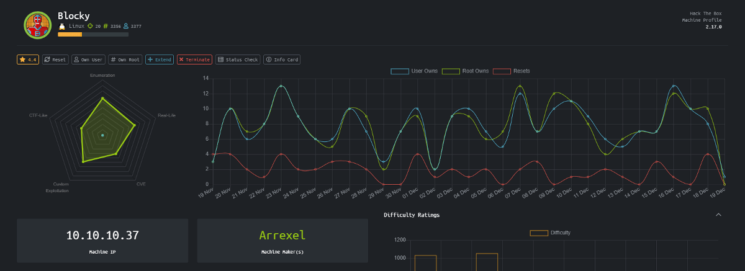Click the Real-Life label on radar chart
The image size is (745, 271).
[167, 115]
